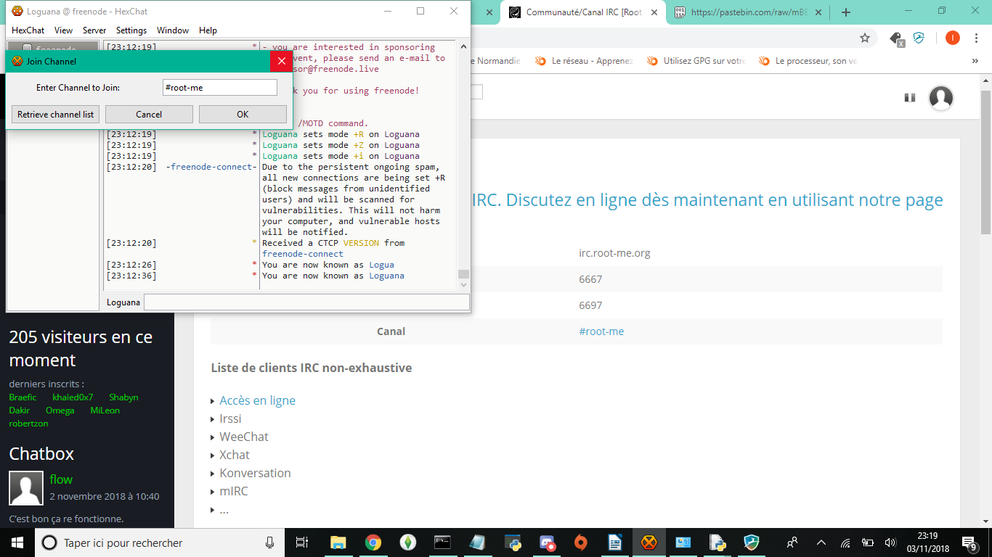Open a new Chrome tab
Viewport: 992px width, 557px height.
pos(845,12)
